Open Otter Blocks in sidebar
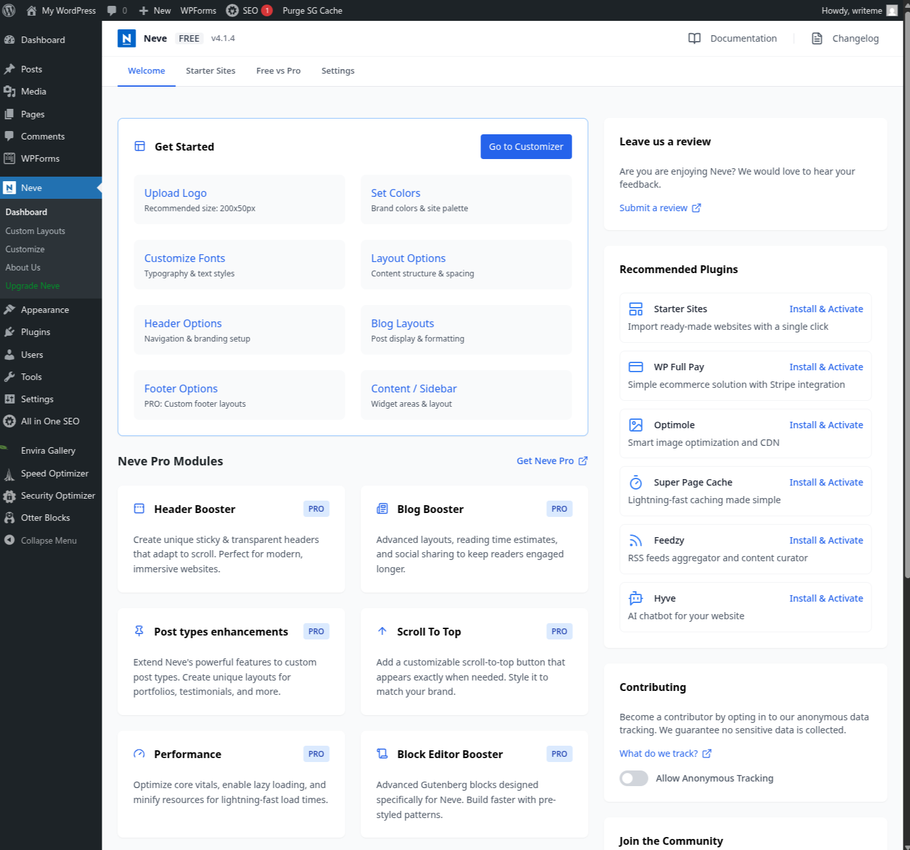Viewport: 910px width, 850px height. [x=45, y=518]
